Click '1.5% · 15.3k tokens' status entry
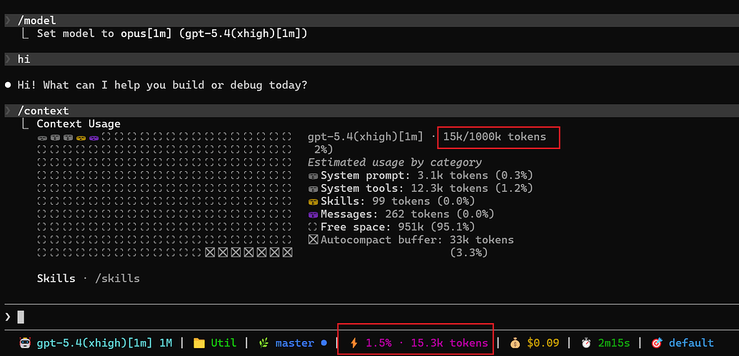739x356 pixels. coord(426,343)
